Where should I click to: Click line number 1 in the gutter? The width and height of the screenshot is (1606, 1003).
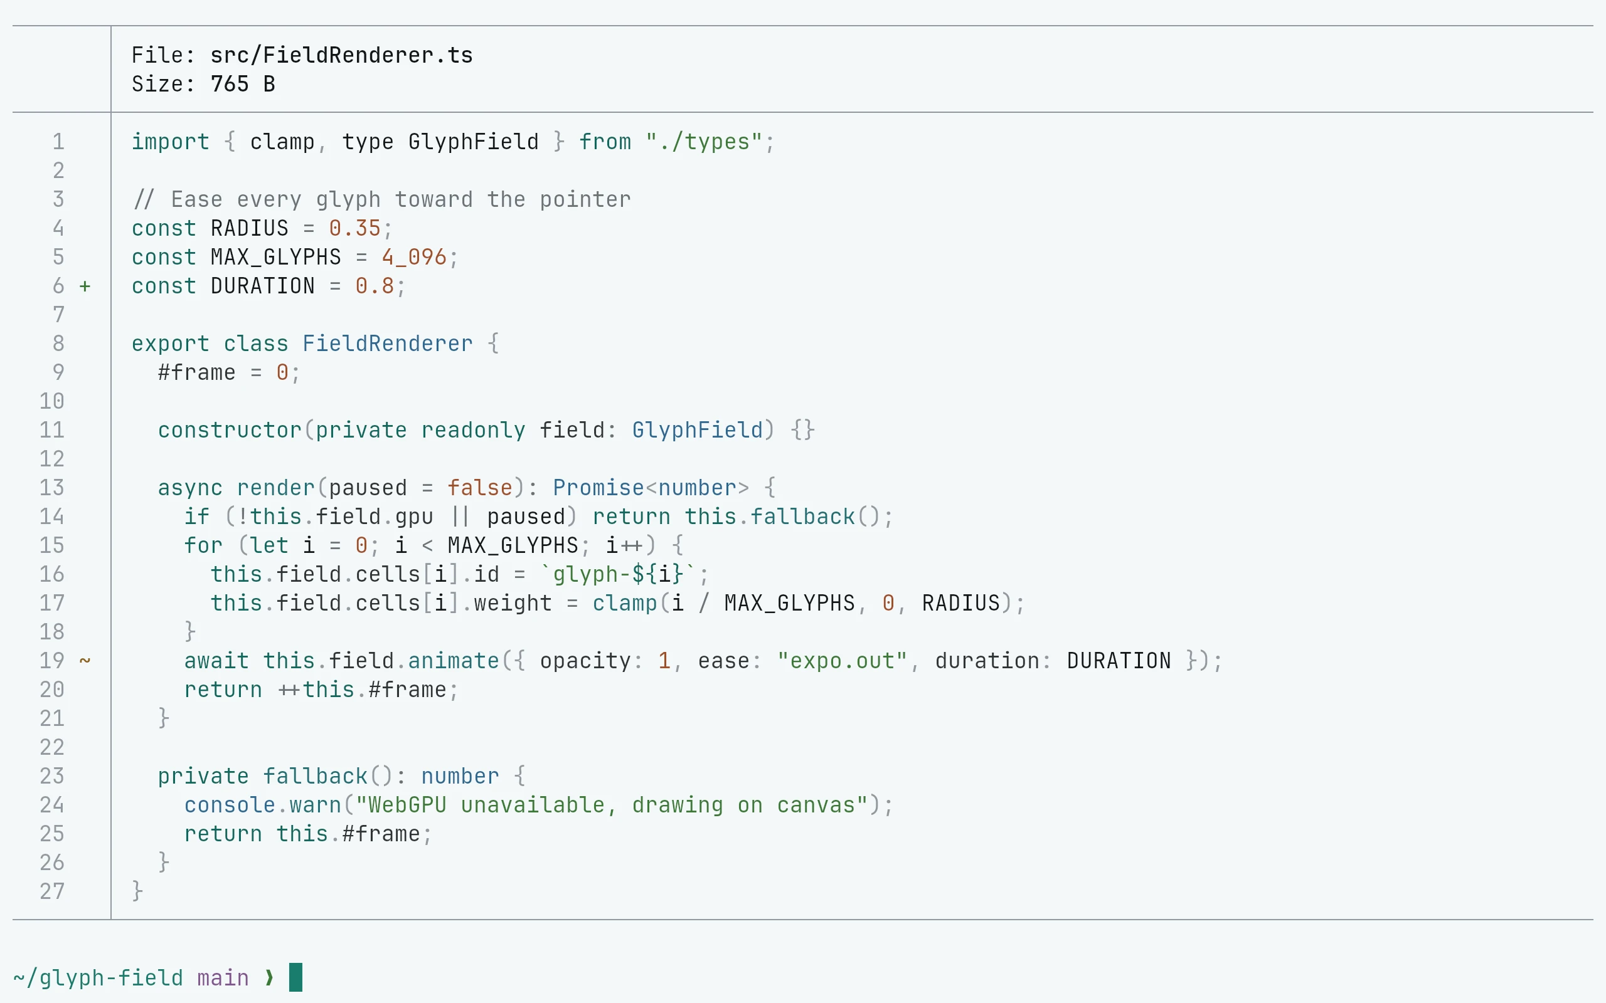[58, 142]
